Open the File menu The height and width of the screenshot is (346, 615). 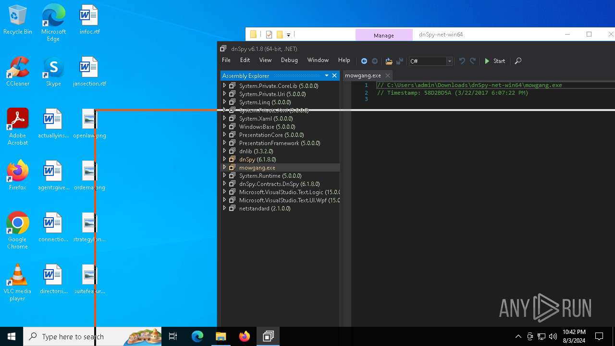click(x=226, y=60)
